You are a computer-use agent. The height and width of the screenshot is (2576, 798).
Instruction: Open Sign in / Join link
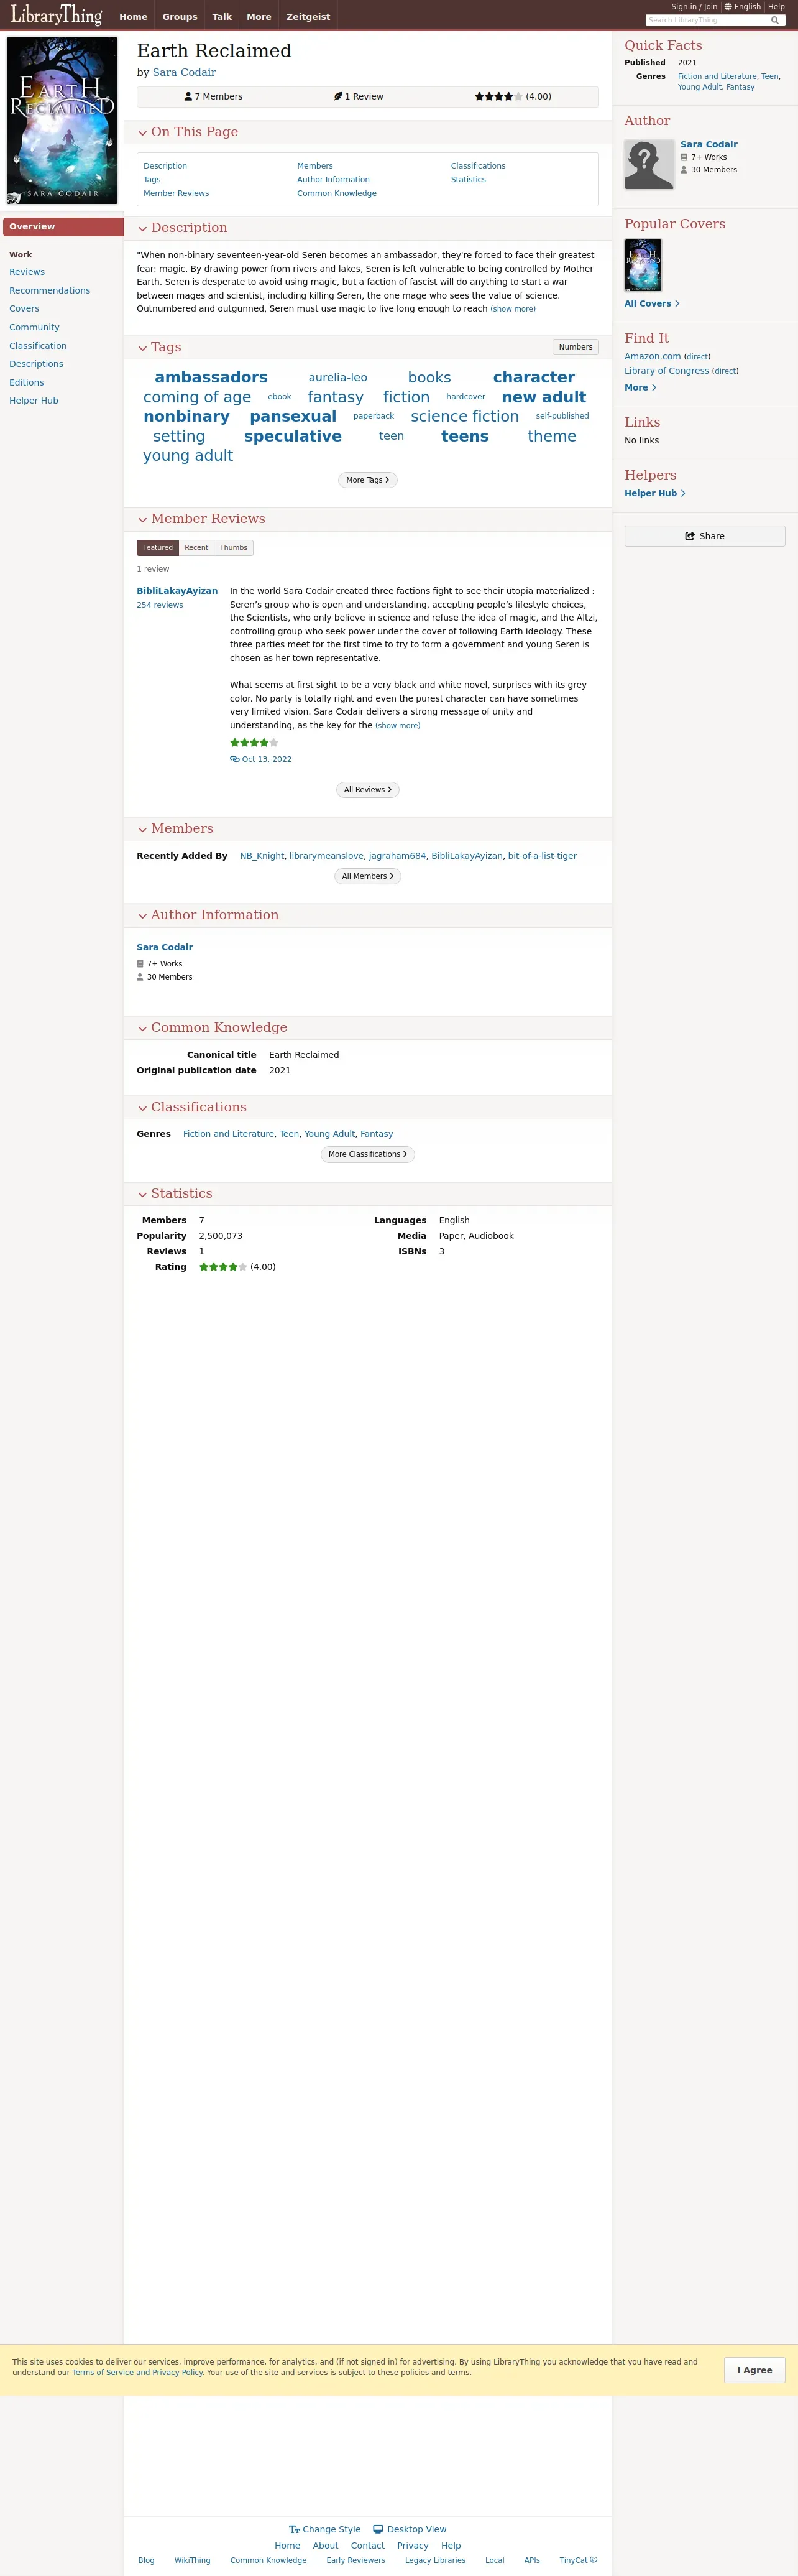coord(694,6)
